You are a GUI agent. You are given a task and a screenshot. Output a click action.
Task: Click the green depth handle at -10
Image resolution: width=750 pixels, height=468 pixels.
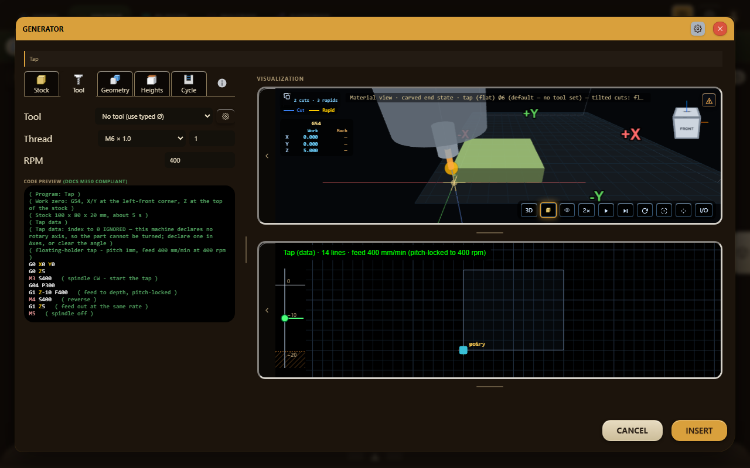pos(285,318)
